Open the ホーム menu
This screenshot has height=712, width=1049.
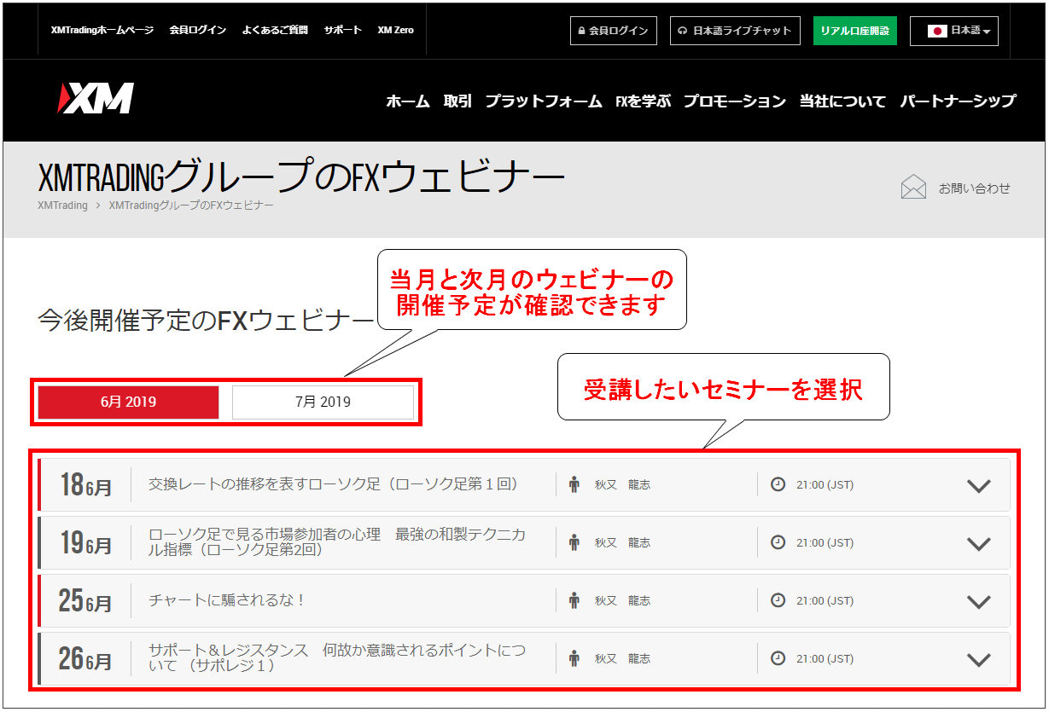(408, 101)
